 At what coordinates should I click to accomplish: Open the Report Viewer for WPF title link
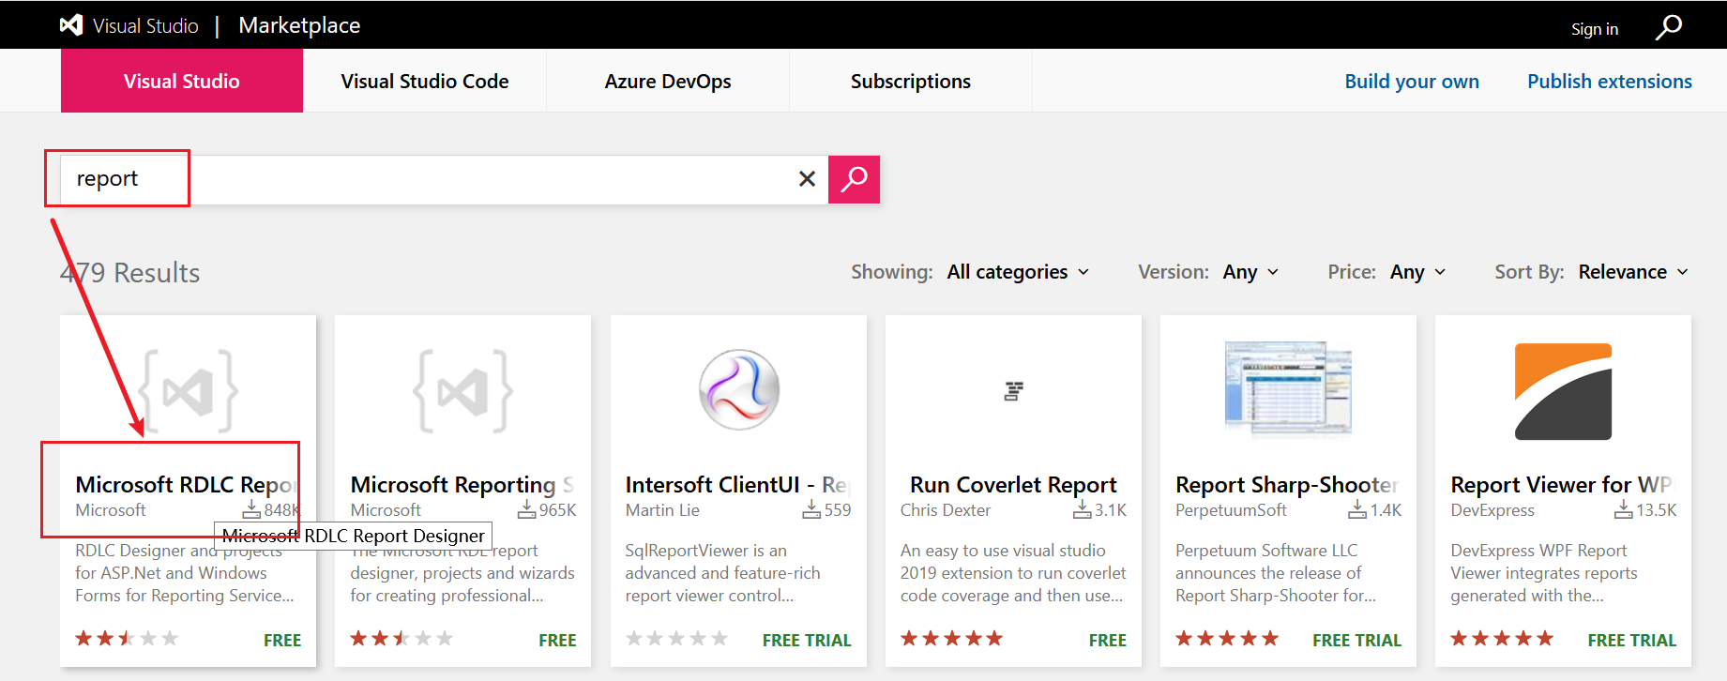(x=1562, y=485)
